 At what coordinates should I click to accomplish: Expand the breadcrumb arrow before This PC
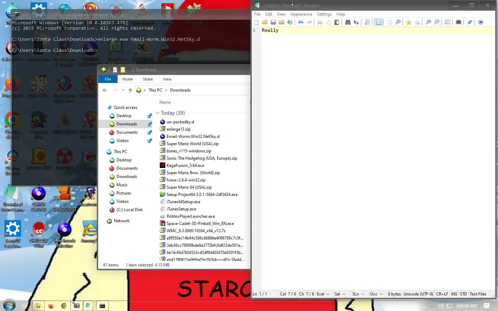pos(145,90)
